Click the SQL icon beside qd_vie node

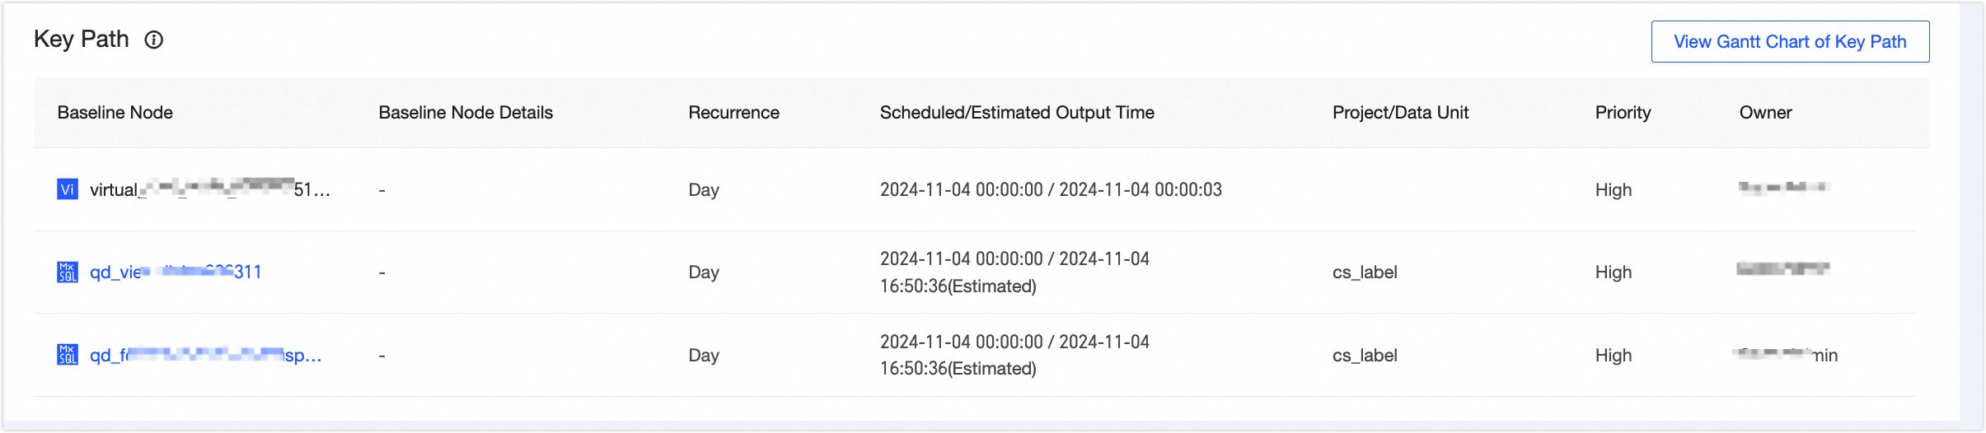click(68, 272)
